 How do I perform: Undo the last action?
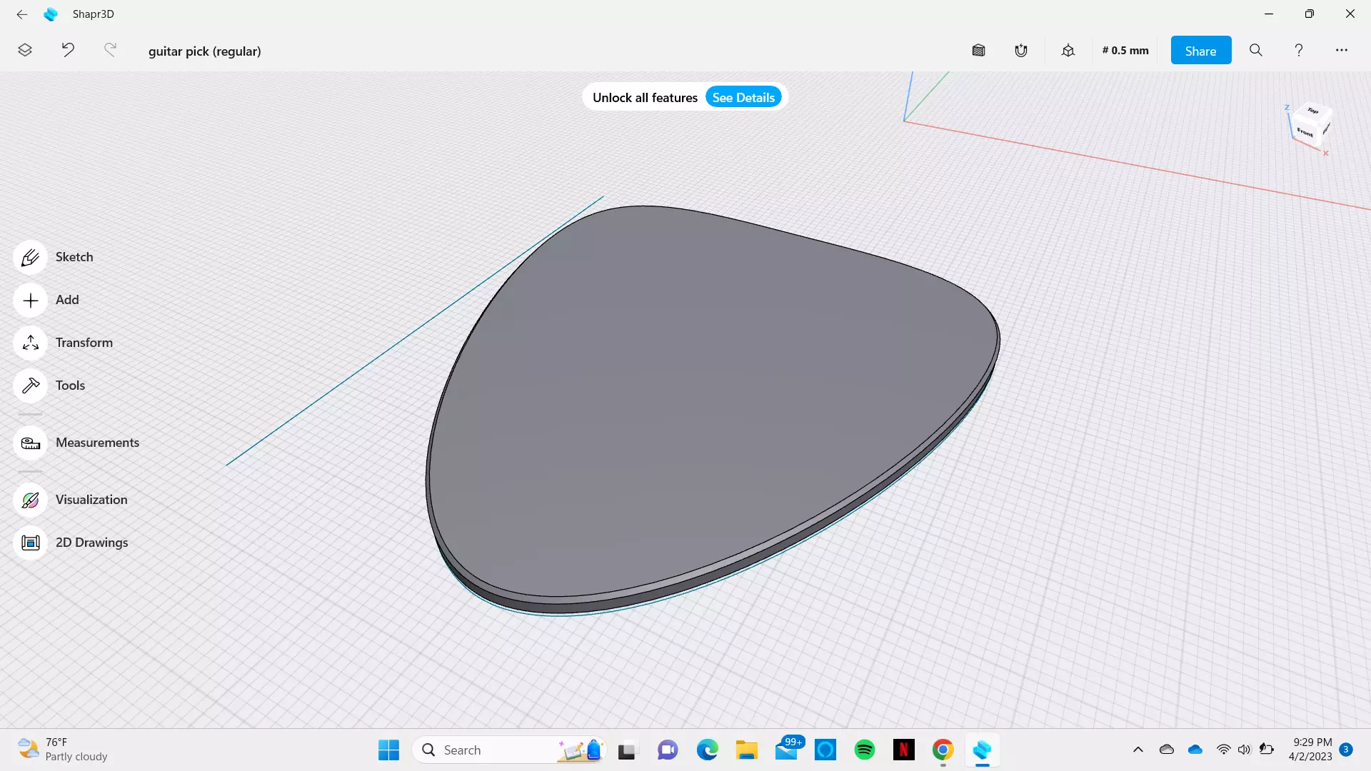click(68, 50)
